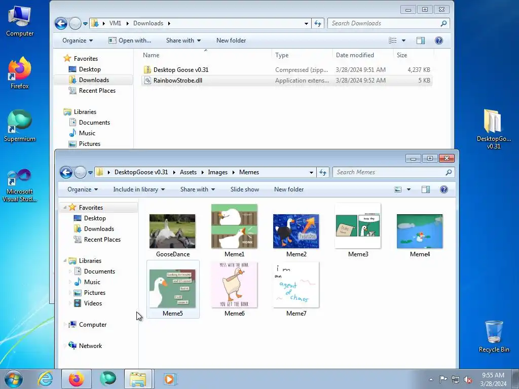Open Network in Memes sidebar

coord(90,345)
